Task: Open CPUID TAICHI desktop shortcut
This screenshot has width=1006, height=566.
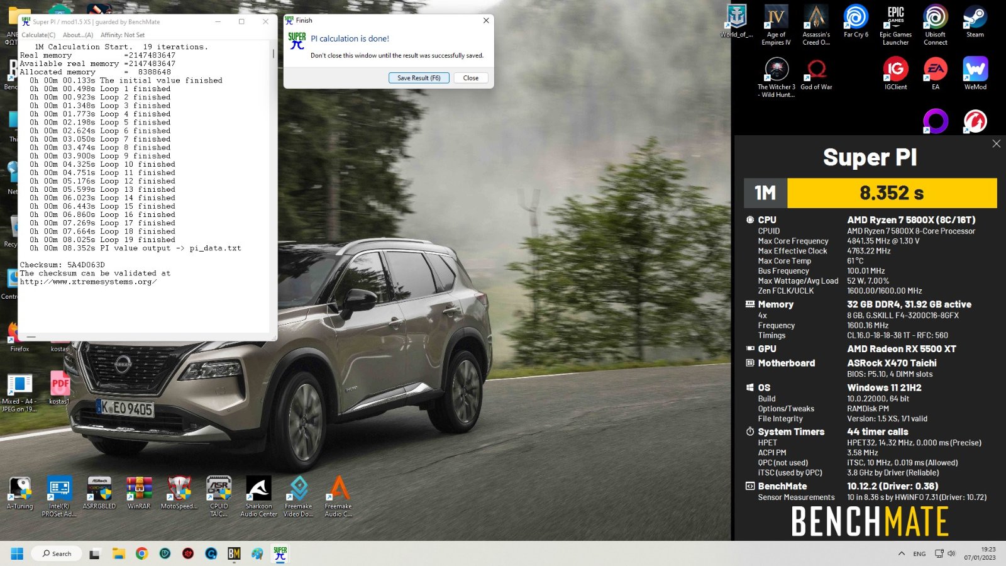Action: point(219,496)
